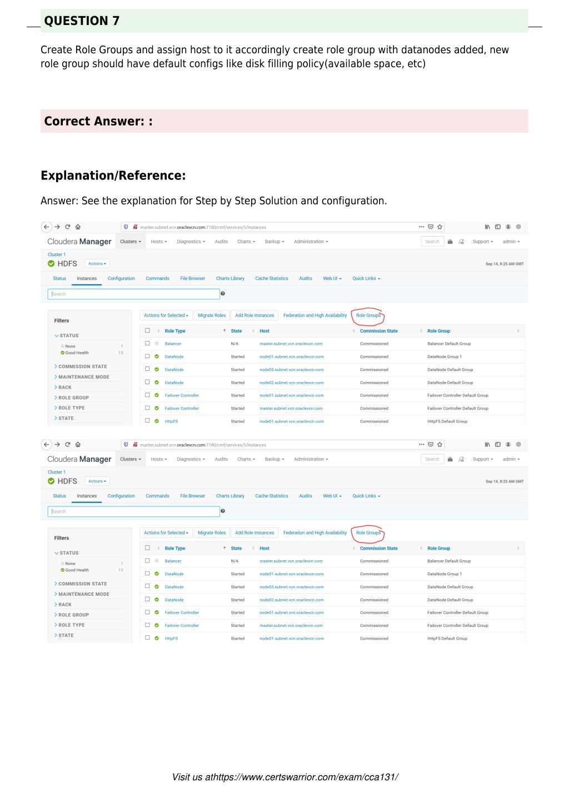Viewport: 569px width, 804px height.
Task: Reload the page in the upper screenshot's browser
Action: (x=68, y=227)
